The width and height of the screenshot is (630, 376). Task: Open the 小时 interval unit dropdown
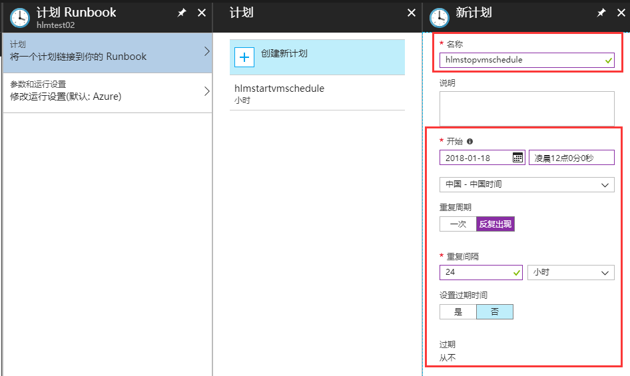(571, 272)
